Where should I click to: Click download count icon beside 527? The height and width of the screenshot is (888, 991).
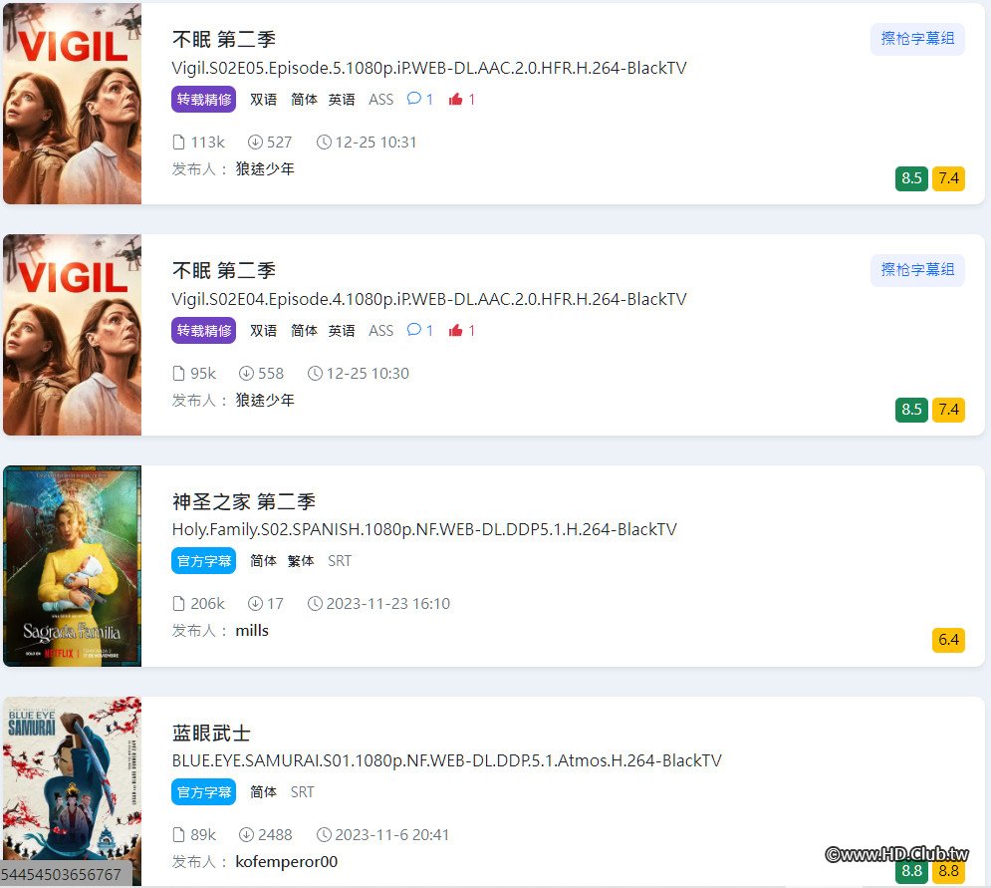[x=255, y=143]
